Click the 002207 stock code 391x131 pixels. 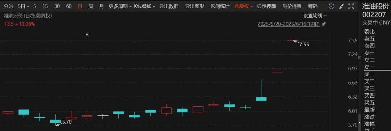374,15
